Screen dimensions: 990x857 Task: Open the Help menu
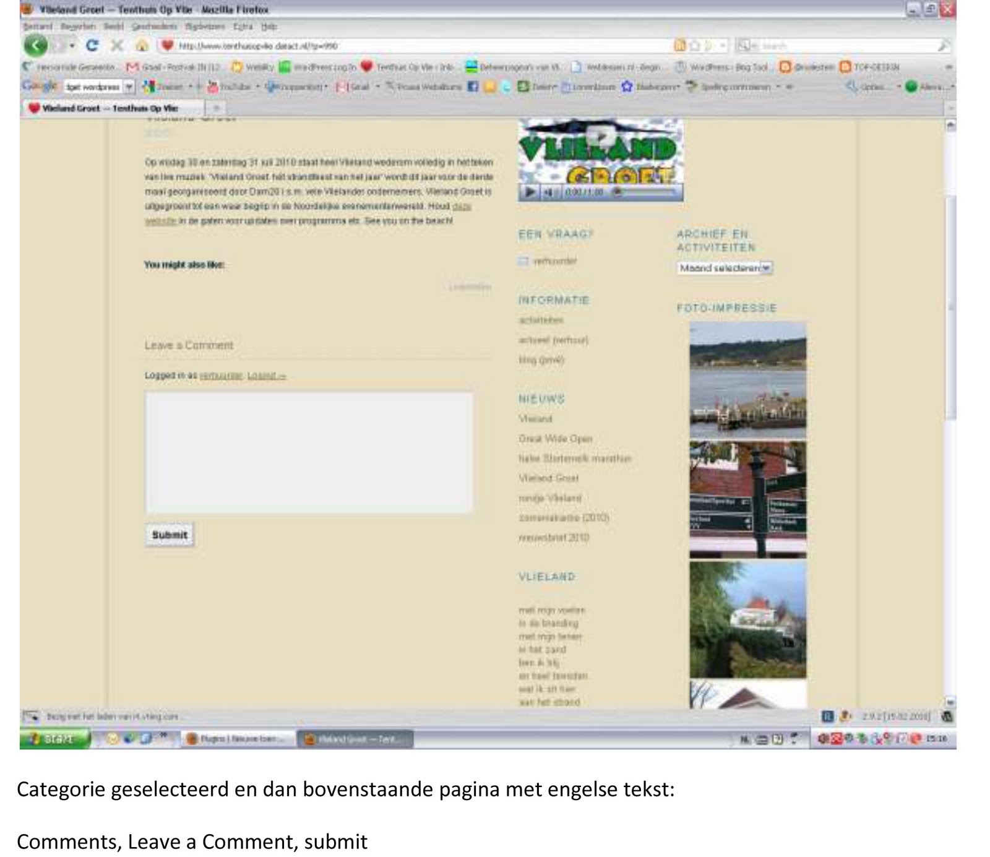[269, 27]
